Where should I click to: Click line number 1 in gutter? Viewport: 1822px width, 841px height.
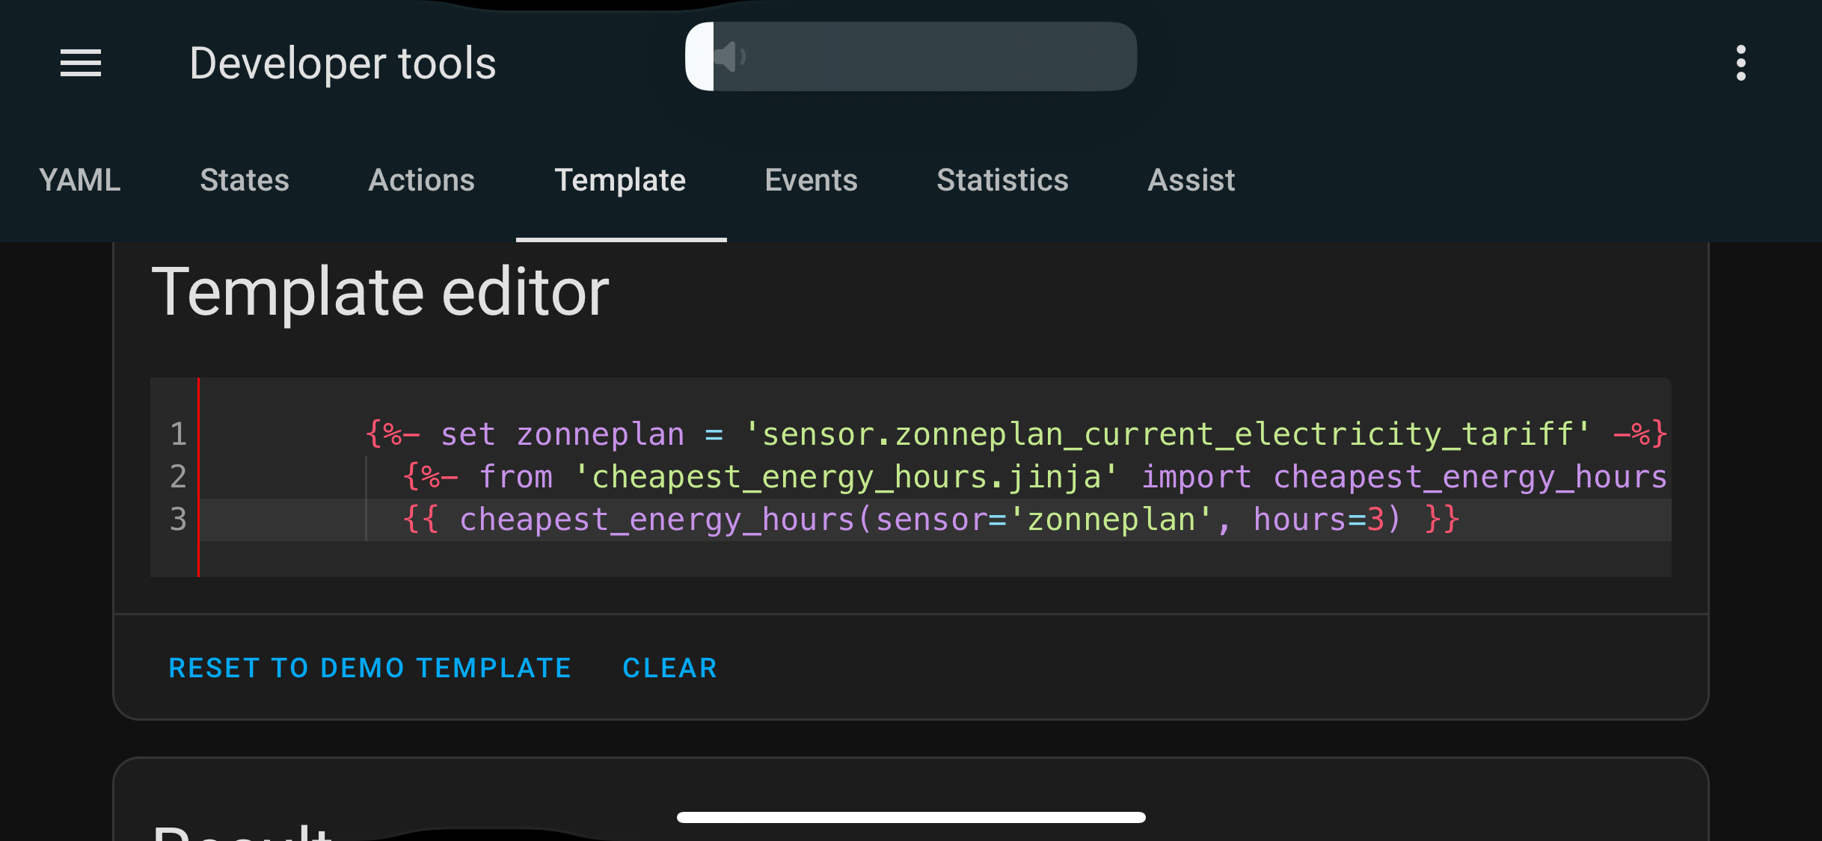pyautogui.click(x=178, y=434)
